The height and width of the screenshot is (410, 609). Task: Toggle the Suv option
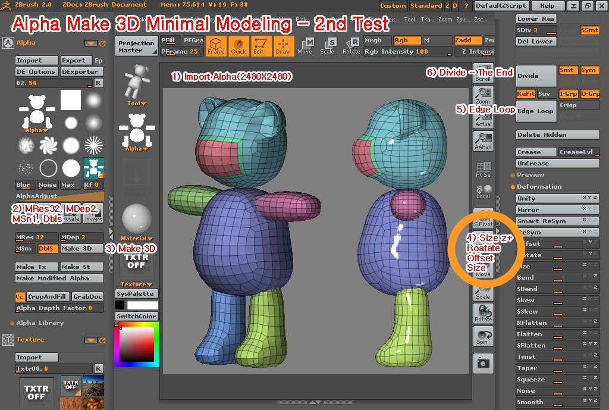point(547,93)
